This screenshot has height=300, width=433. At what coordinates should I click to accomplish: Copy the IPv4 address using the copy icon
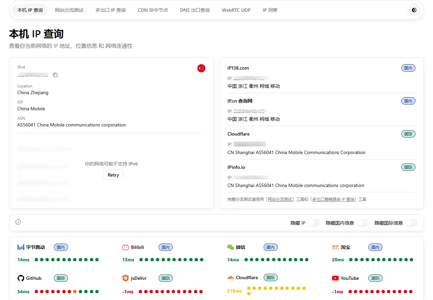[x=55, y=75]
